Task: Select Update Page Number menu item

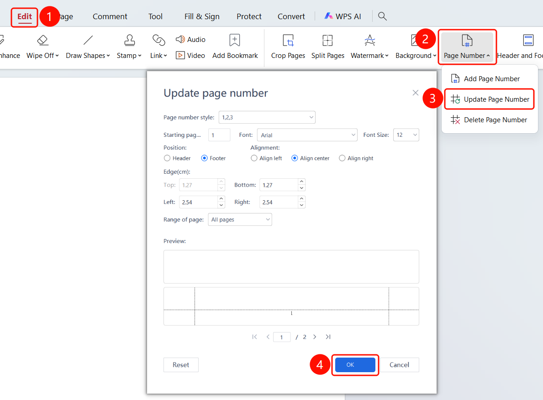Action: click(x=490, y=99)
